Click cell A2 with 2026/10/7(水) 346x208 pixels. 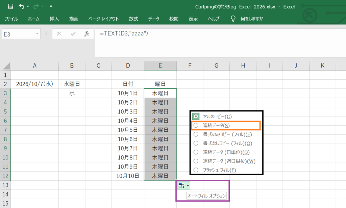click(x=35, y=84)
